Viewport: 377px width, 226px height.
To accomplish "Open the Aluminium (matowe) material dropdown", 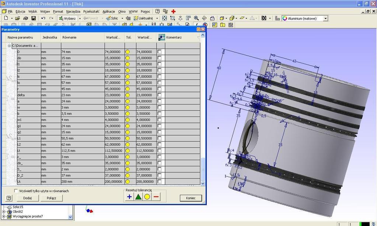I will 325,18.
